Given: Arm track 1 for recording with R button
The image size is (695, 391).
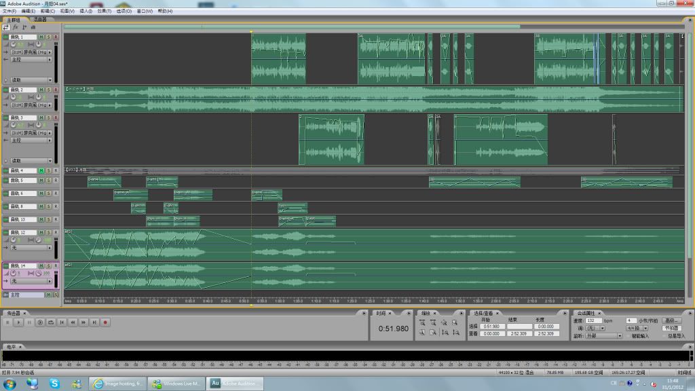Looking at the screenshot, I should [56, 37].
